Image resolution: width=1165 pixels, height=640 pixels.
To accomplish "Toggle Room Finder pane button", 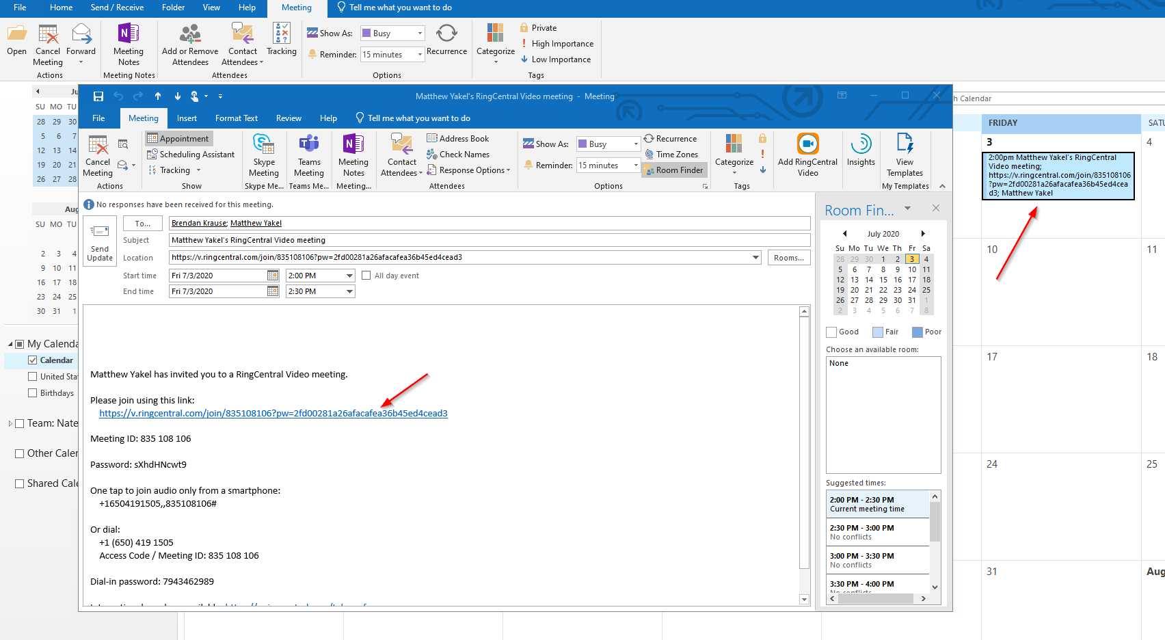I will tap(673, 170).
